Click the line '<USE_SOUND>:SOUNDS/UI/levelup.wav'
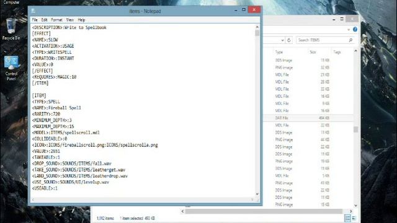The width and height of the screenshot is (397, 223). click(70, 182)
